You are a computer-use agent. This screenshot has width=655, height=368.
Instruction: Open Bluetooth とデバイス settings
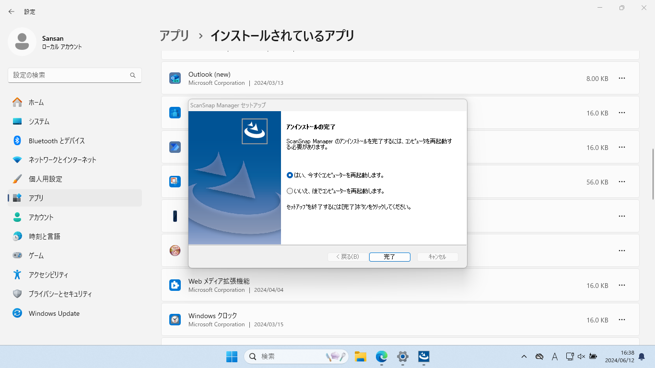75,140
